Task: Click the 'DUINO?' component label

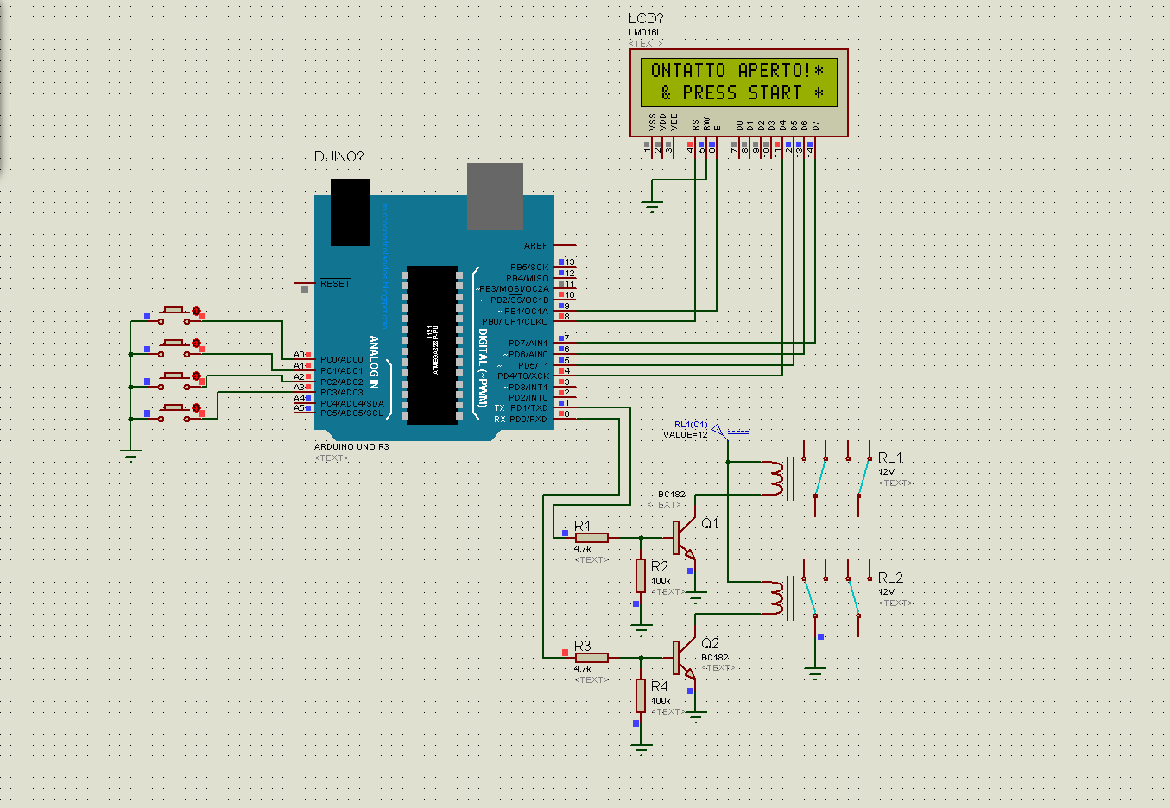Action: coord(339,156)
